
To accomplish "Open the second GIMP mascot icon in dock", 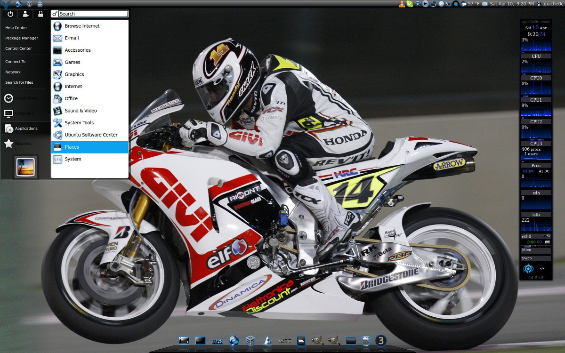I will [334, 340].
